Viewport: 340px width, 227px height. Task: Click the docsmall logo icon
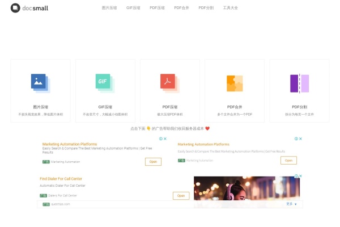[x=15, y=8]
